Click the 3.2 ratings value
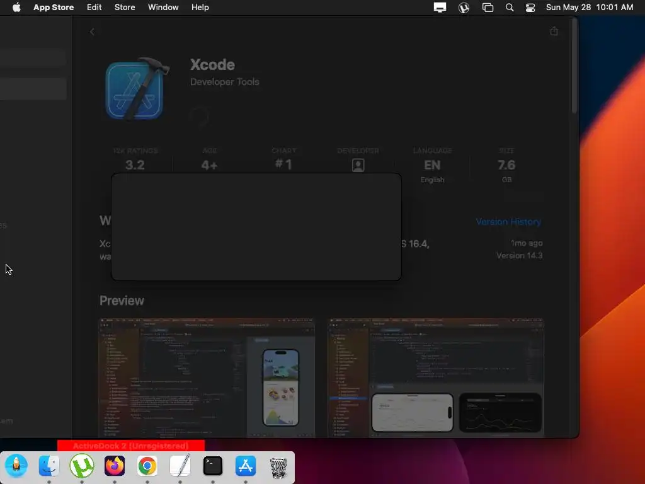645x484 pixels. [x=135, y=165]
